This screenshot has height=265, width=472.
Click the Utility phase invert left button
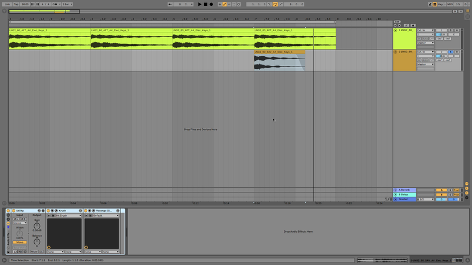coord(17,219)
